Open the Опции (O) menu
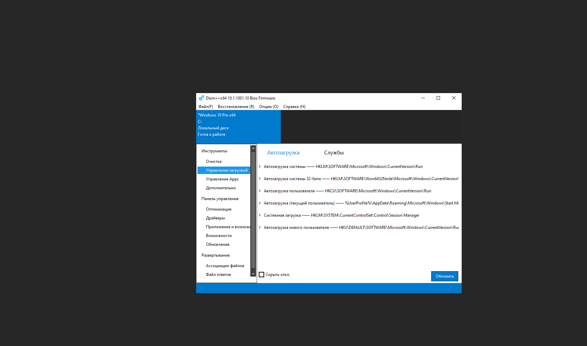Image resolution: width=587 pixels, height=346 pixels. (x=269, y=107)
